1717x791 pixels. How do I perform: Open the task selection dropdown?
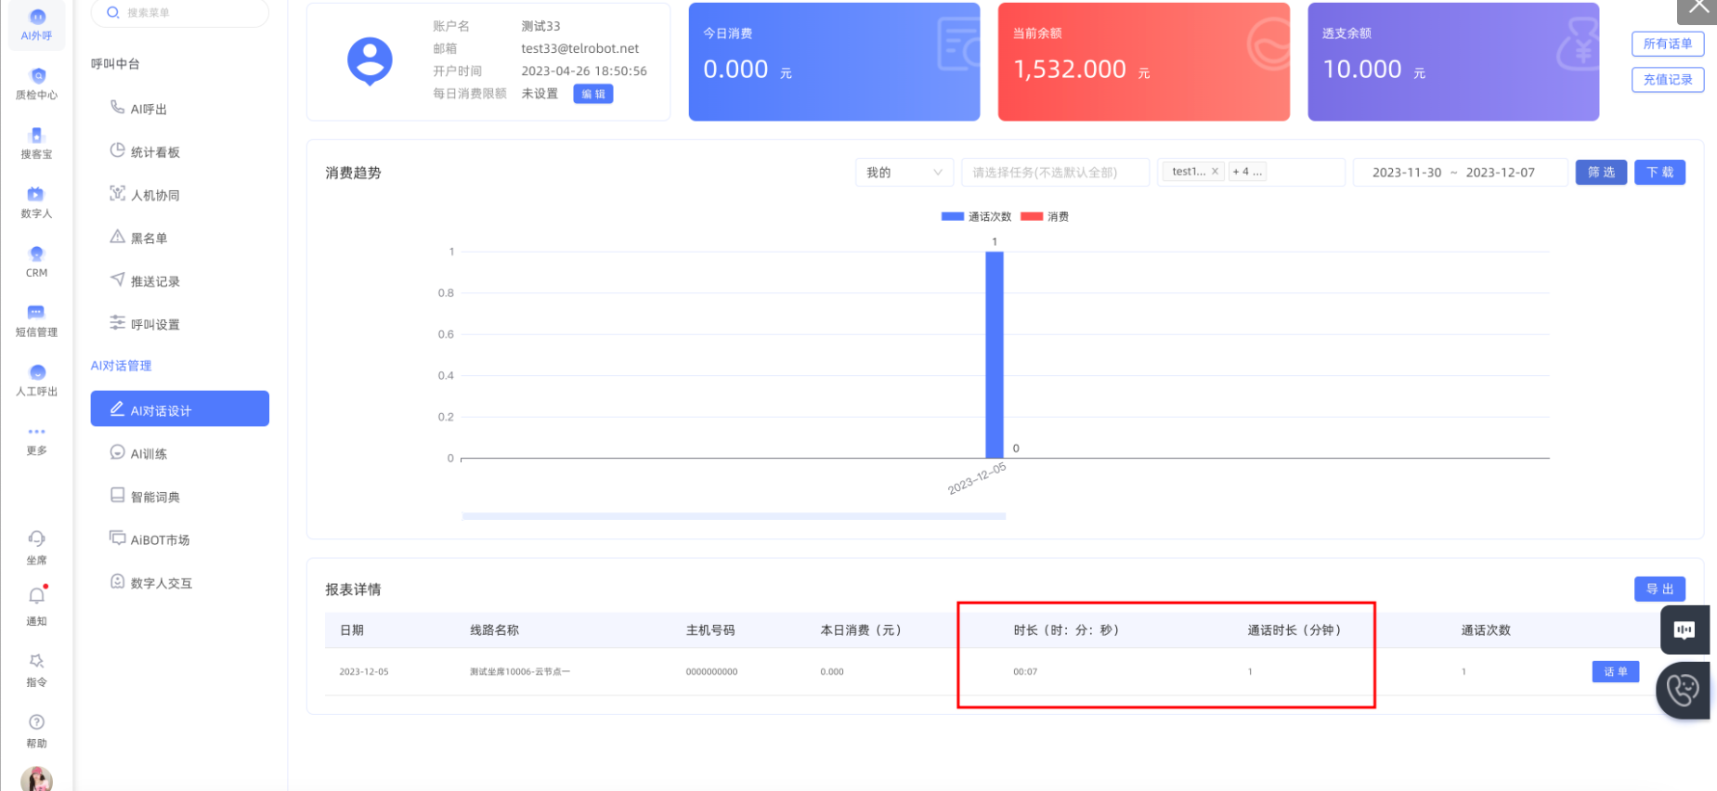1055,173
